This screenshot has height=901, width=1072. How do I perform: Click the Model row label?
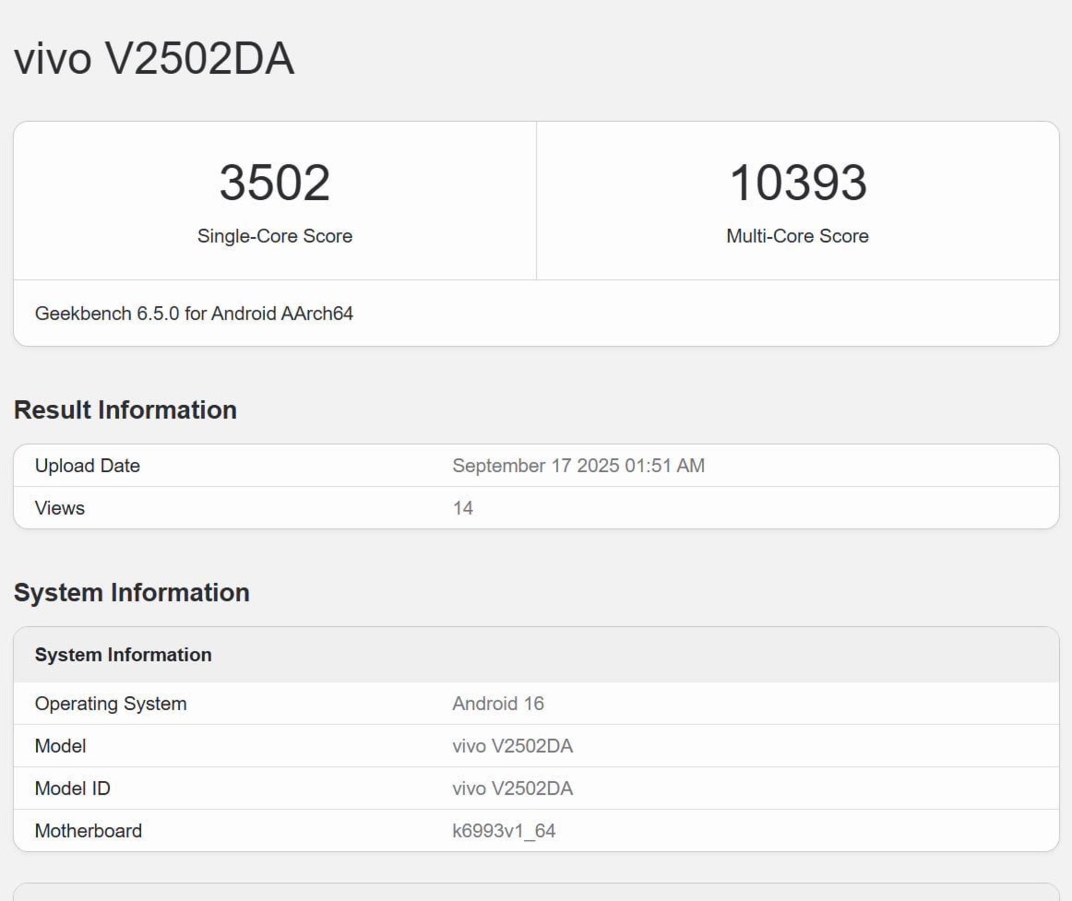tap(60, 746)
